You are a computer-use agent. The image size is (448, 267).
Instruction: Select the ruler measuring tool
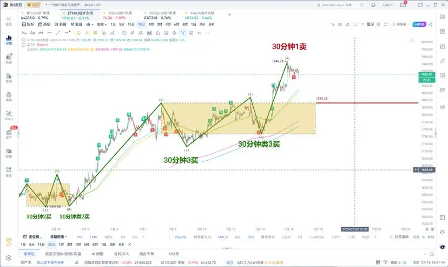click(41, 33)
